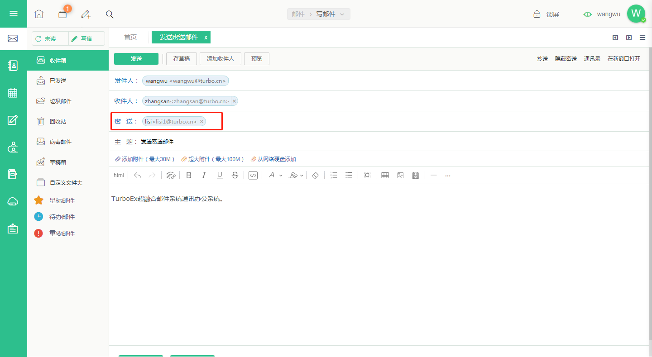The image size is (652, 357).
Task: Undo the last edit
Action: (x=138, y=175)
